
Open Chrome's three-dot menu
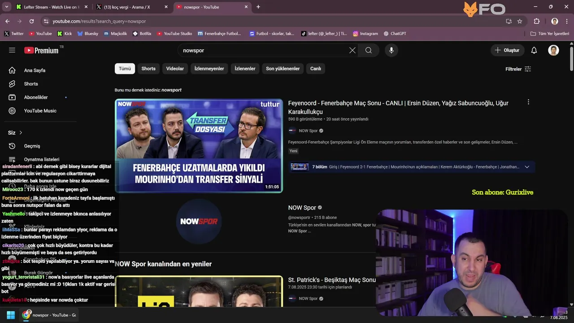[x=567, y=21]
